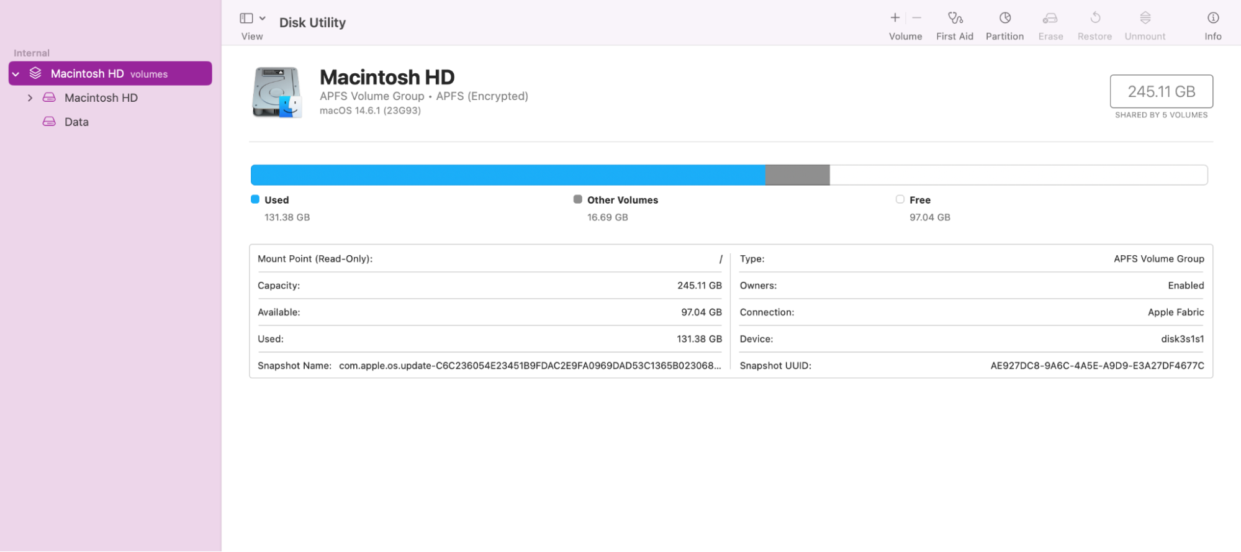This screenshot has width=1241, height=552.
Task: Select the Macintosh HD volume in the sidebar
Action: pos(101,98)
